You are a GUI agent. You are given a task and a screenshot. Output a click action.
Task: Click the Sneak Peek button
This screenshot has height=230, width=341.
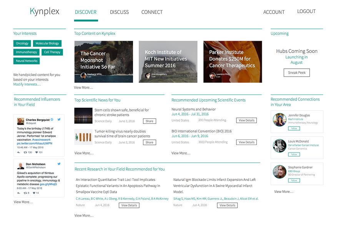297,72
